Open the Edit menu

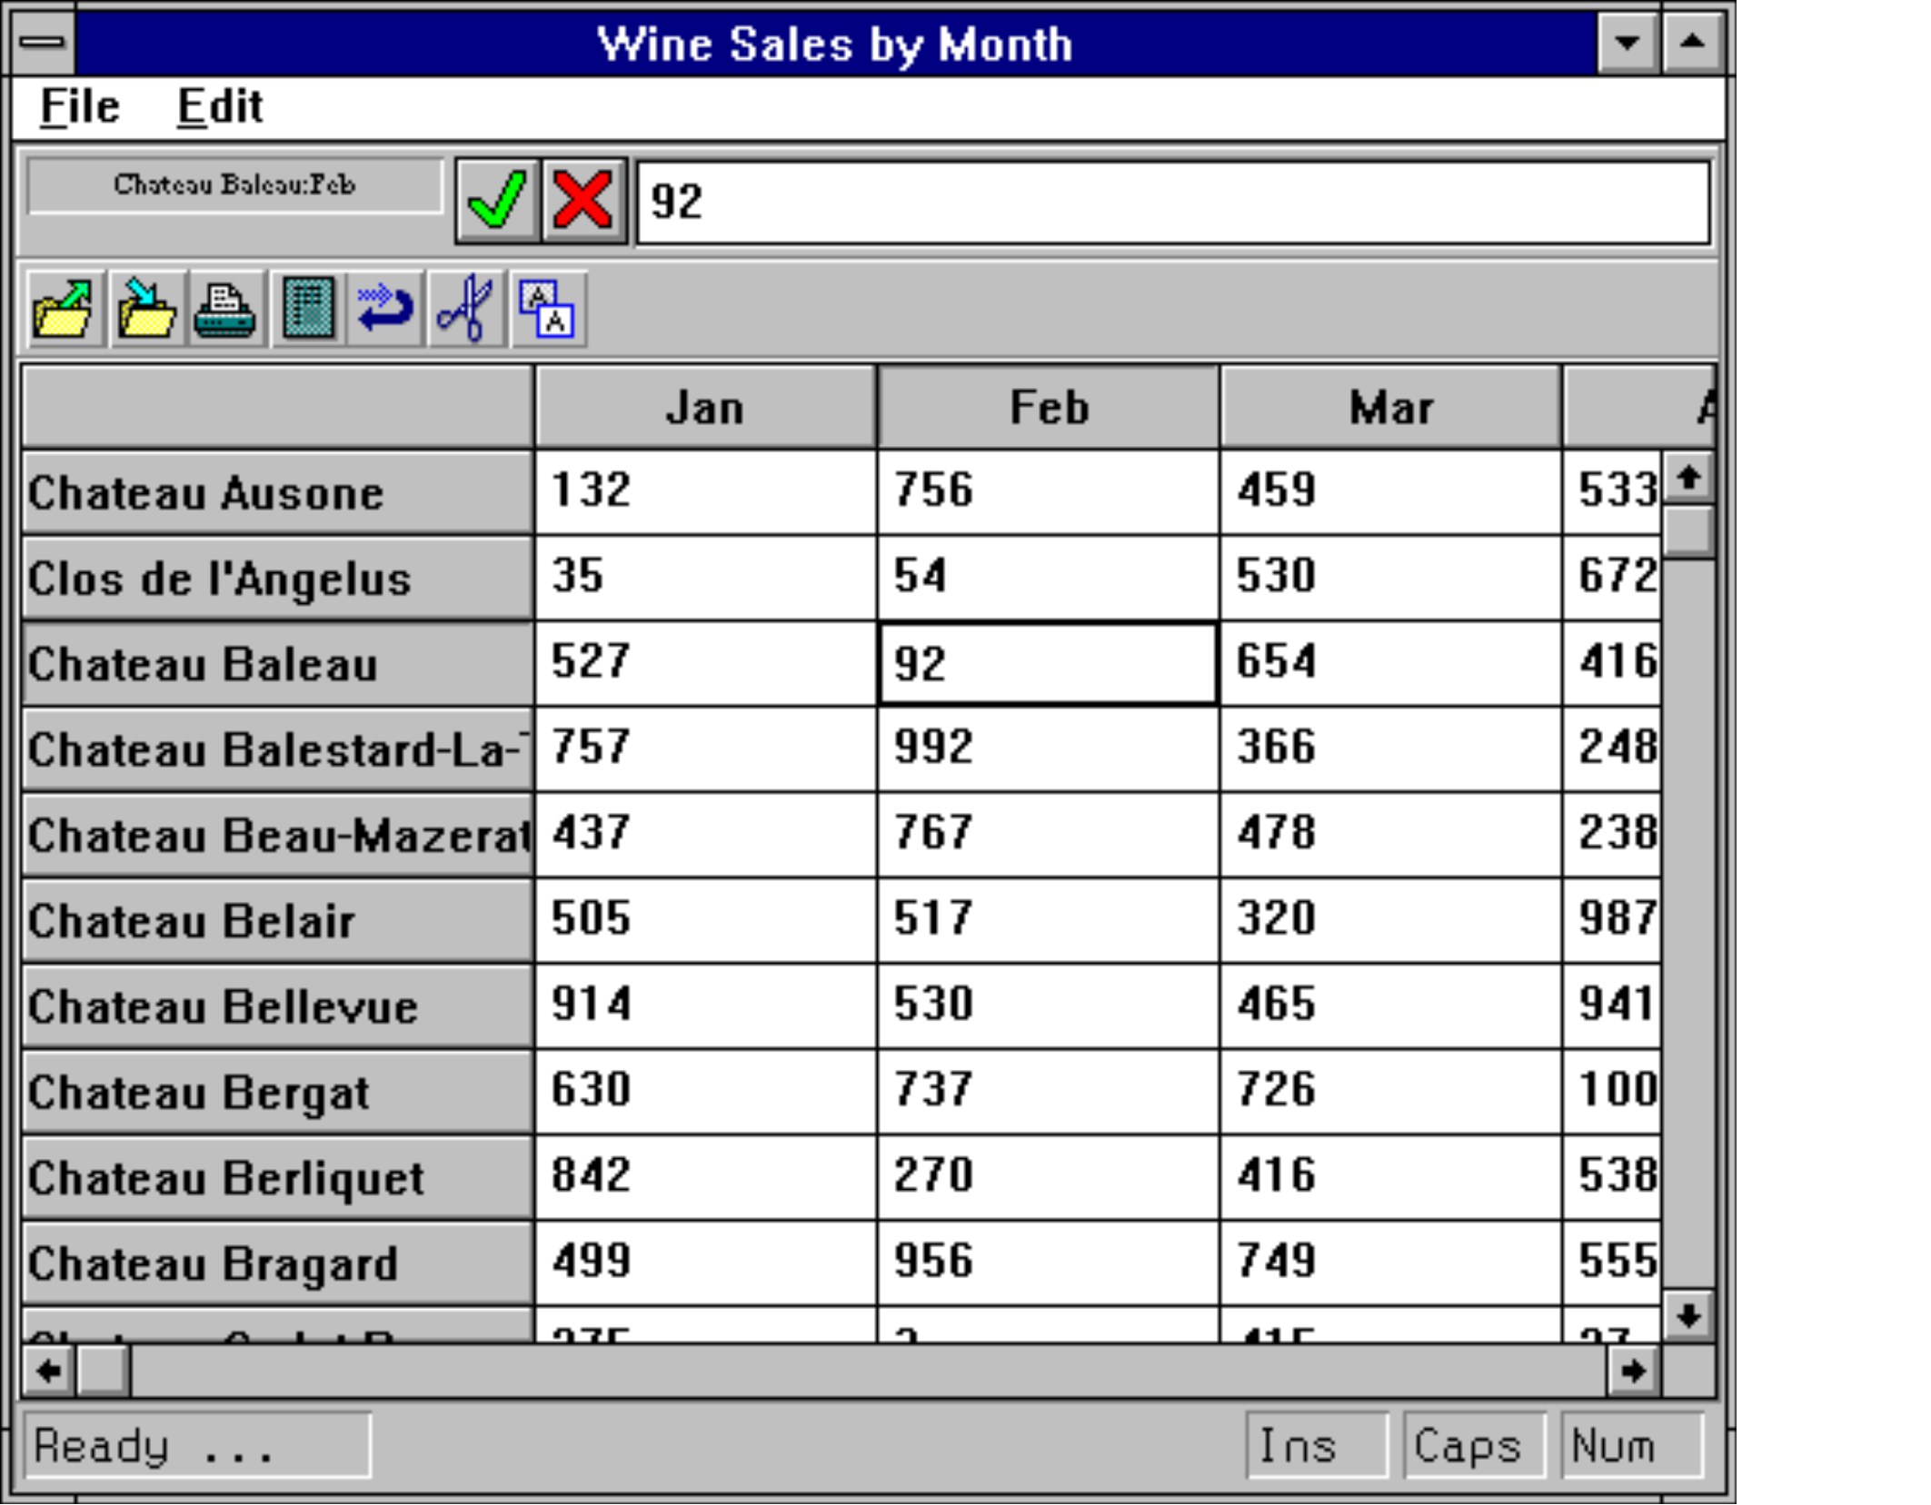click(x=219, y=107)
